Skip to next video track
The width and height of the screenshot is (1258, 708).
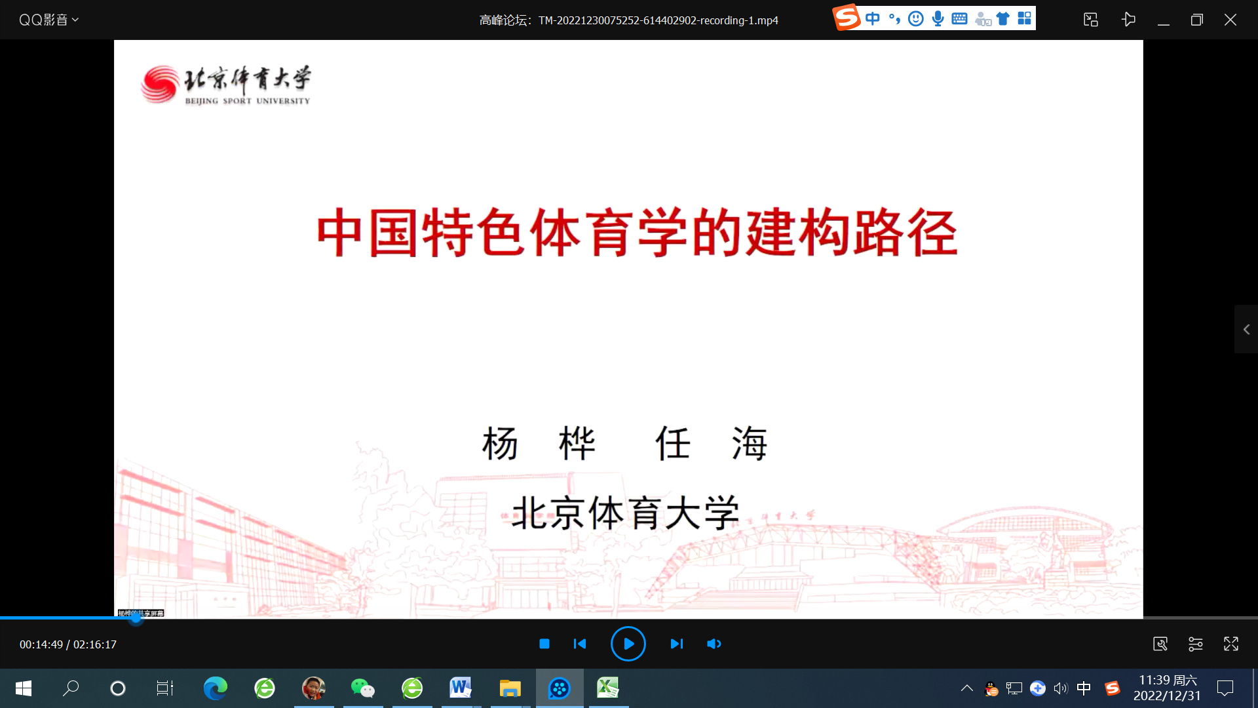point(676,644)
